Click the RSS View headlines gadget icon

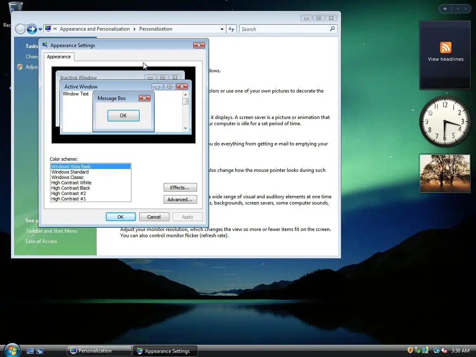point(446,48)
